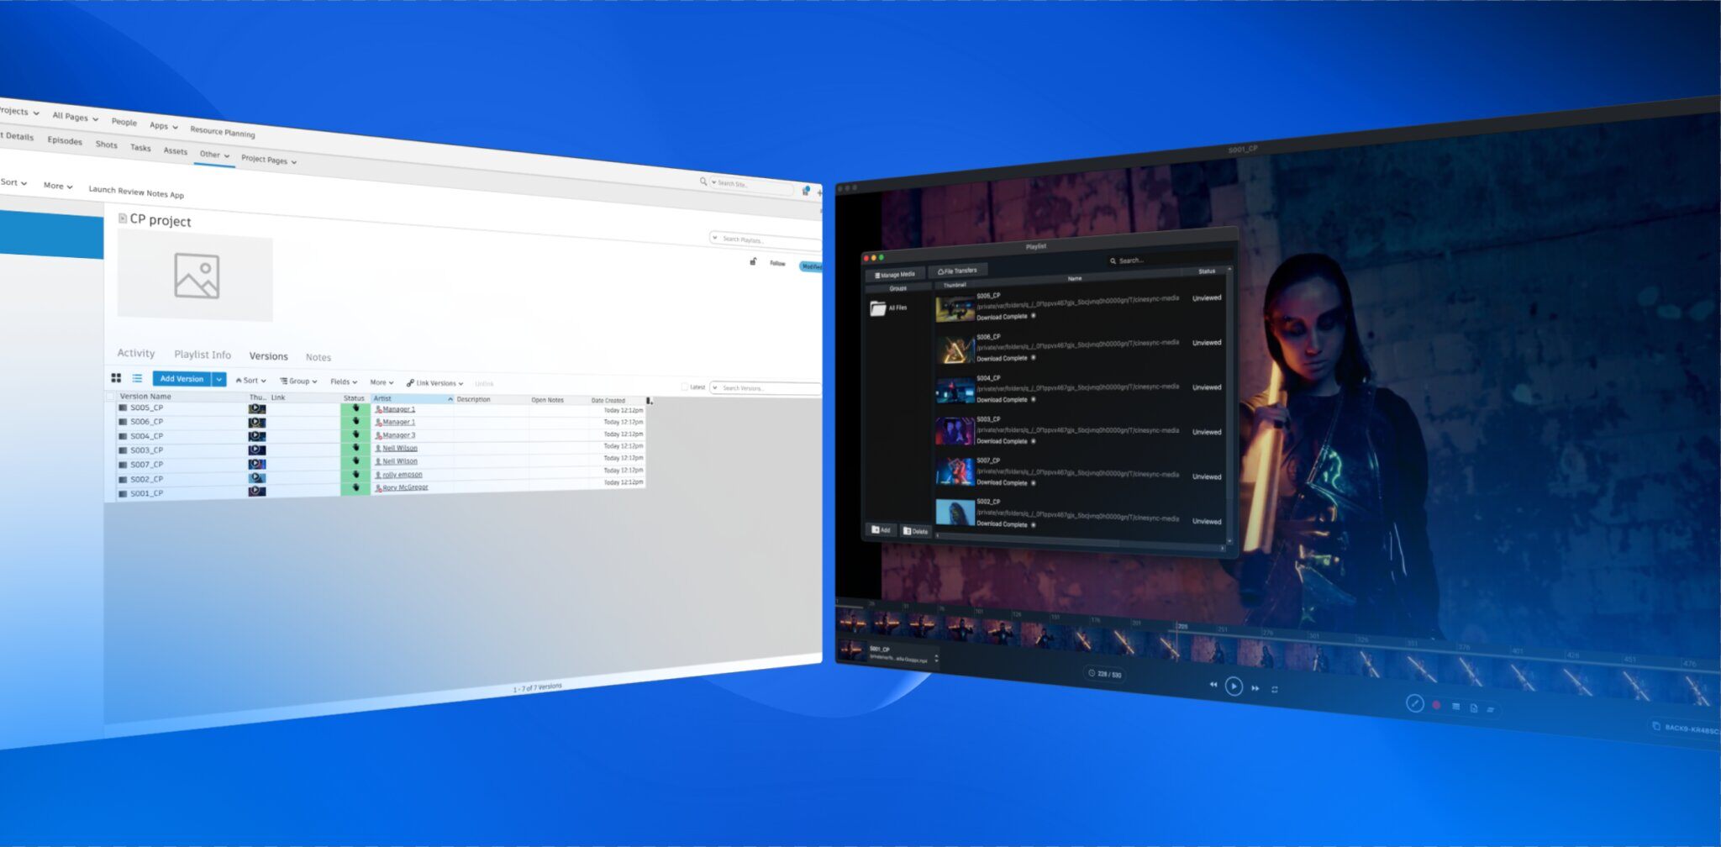This screenshot has width=1721, height=847.
Task: Switch to the Activity tab
Action: (x=136, y=353)
